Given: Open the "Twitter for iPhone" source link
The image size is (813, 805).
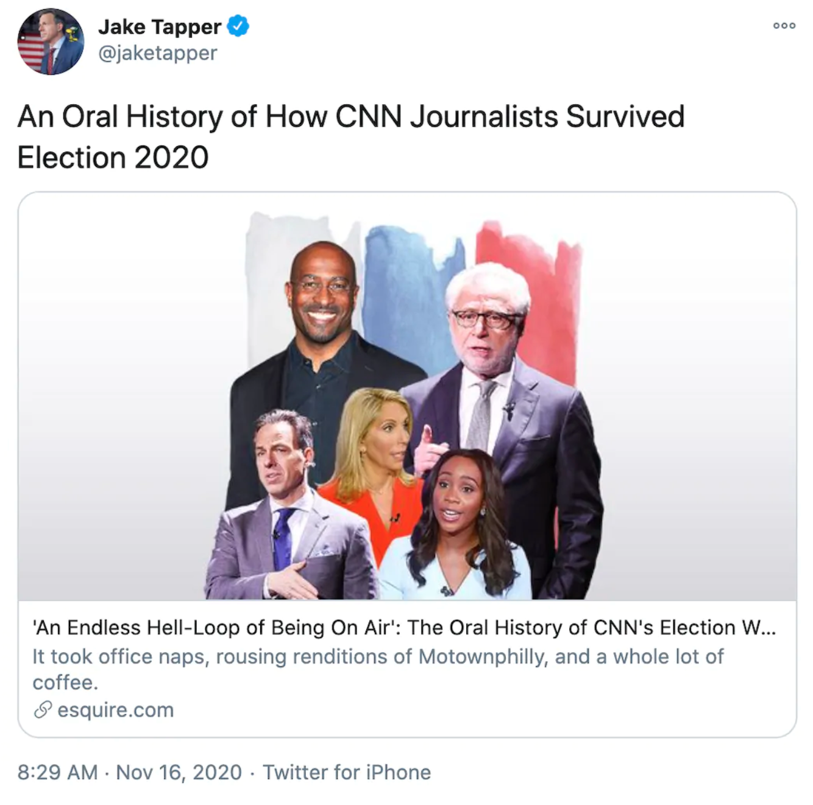Looking at the screenshot, I should pos(347,772).
